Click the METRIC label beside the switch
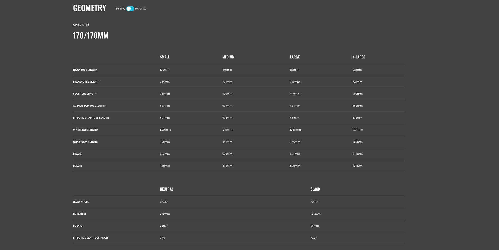Screen dimensions: 499x250 pyautogui.click(x=120, y=9)
